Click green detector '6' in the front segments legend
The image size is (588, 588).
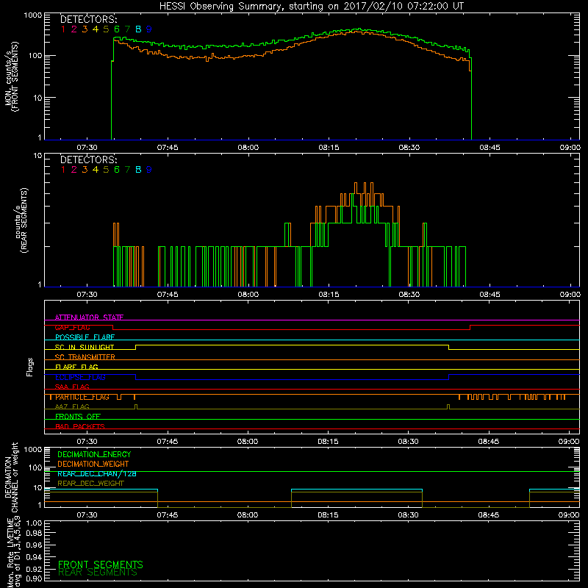pyautogui.click(x=117, y=29)
